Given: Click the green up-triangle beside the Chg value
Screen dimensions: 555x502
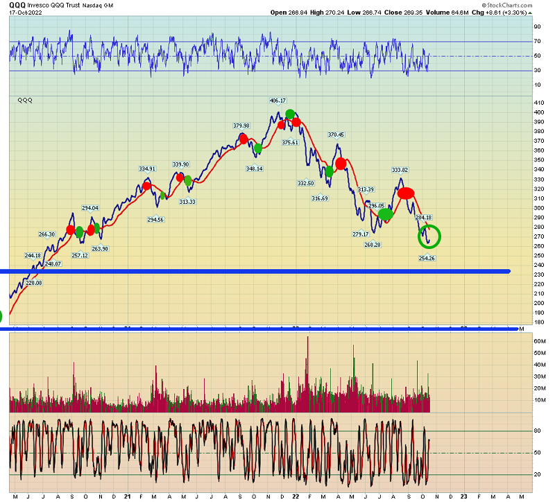Looking at the screenshot, I should coord(530,12).
